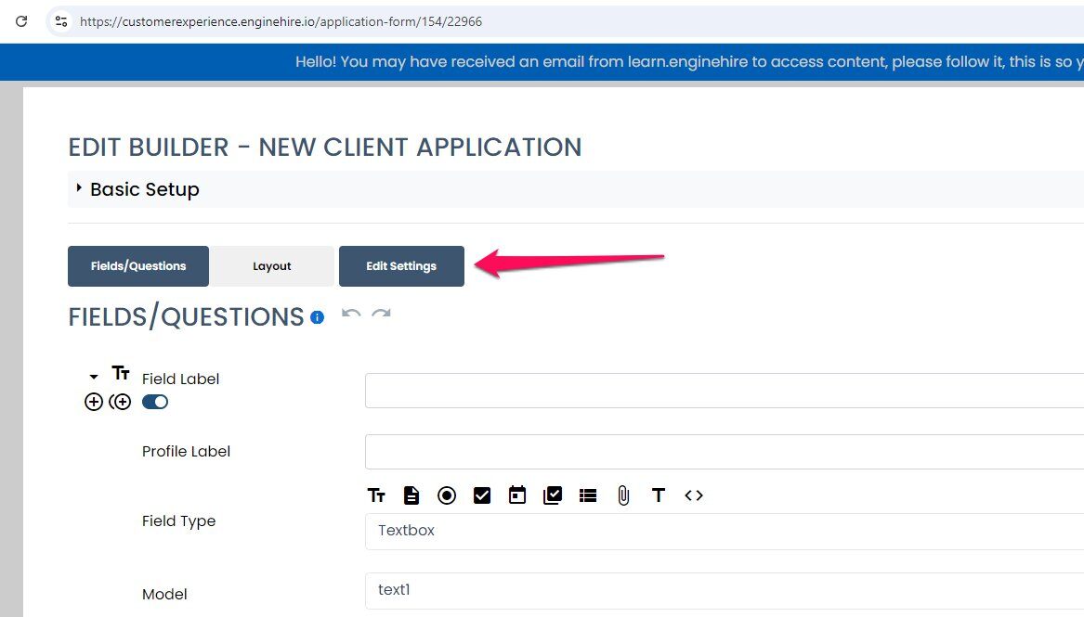Open the site information icon in the address bar
The height and width of the screenshot is (617, 1084).
pos(61,21)
